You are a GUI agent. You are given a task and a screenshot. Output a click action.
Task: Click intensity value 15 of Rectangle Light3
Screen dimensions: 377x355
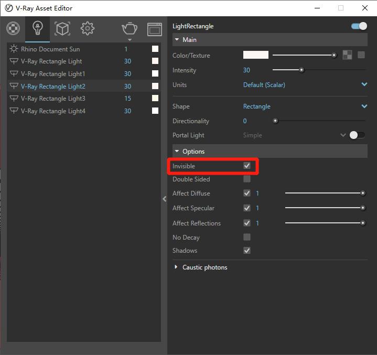tap(127, 99)
